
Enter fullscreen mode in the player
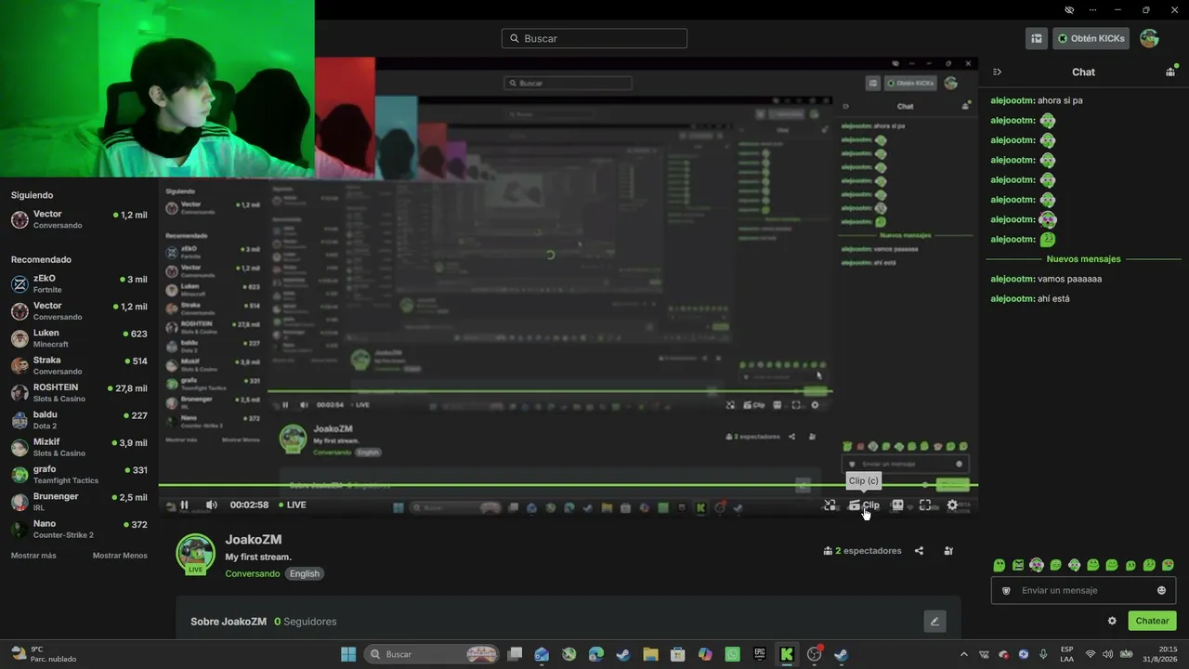point(924,505)
